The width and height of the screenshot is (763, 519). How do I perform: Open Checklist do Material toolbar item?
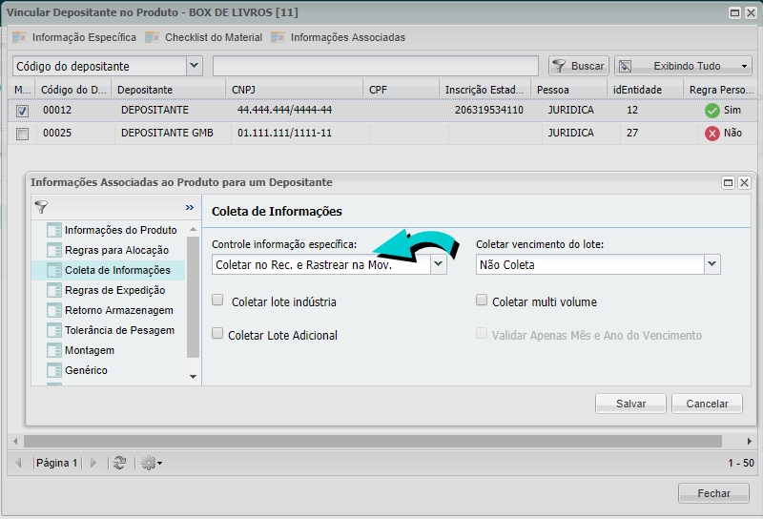click(203, 37)
